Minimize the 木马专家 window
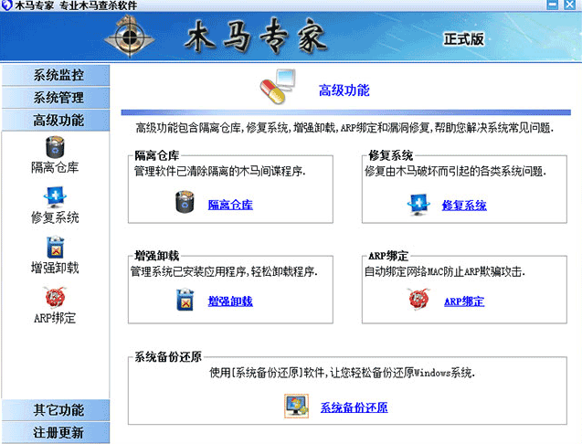582x444 pixels. coord(553,5)
